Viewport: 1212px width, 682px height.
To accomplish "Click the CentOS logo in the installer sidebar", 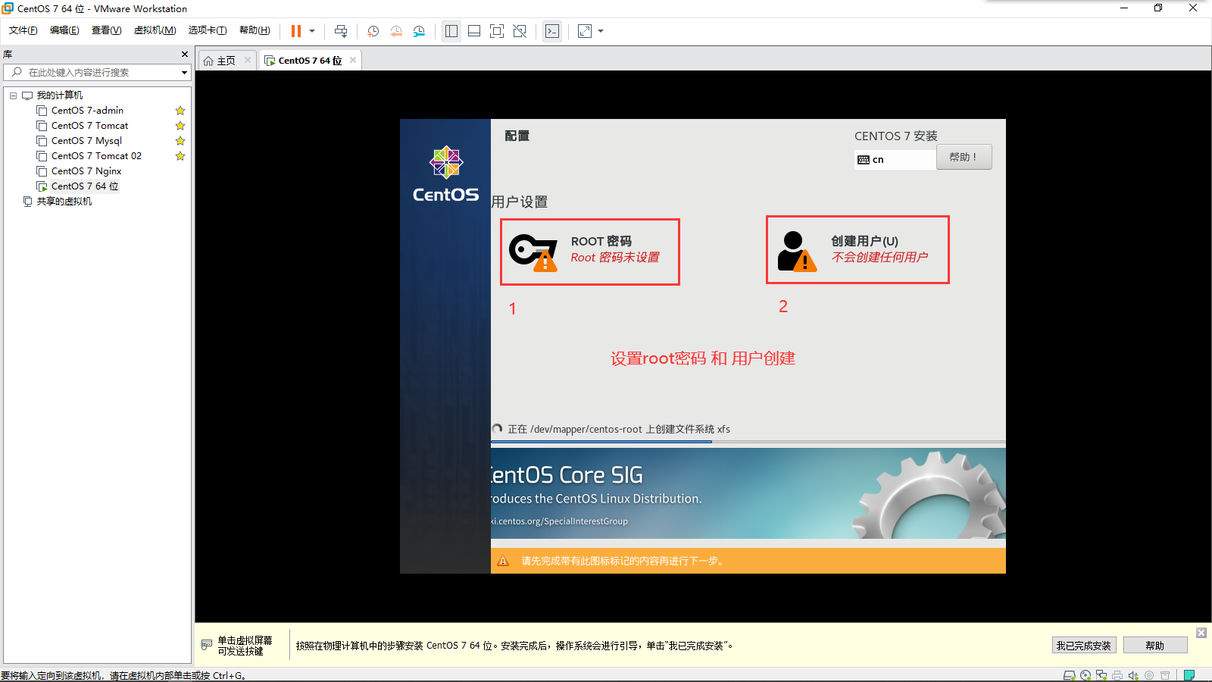I will coord(446,175).
